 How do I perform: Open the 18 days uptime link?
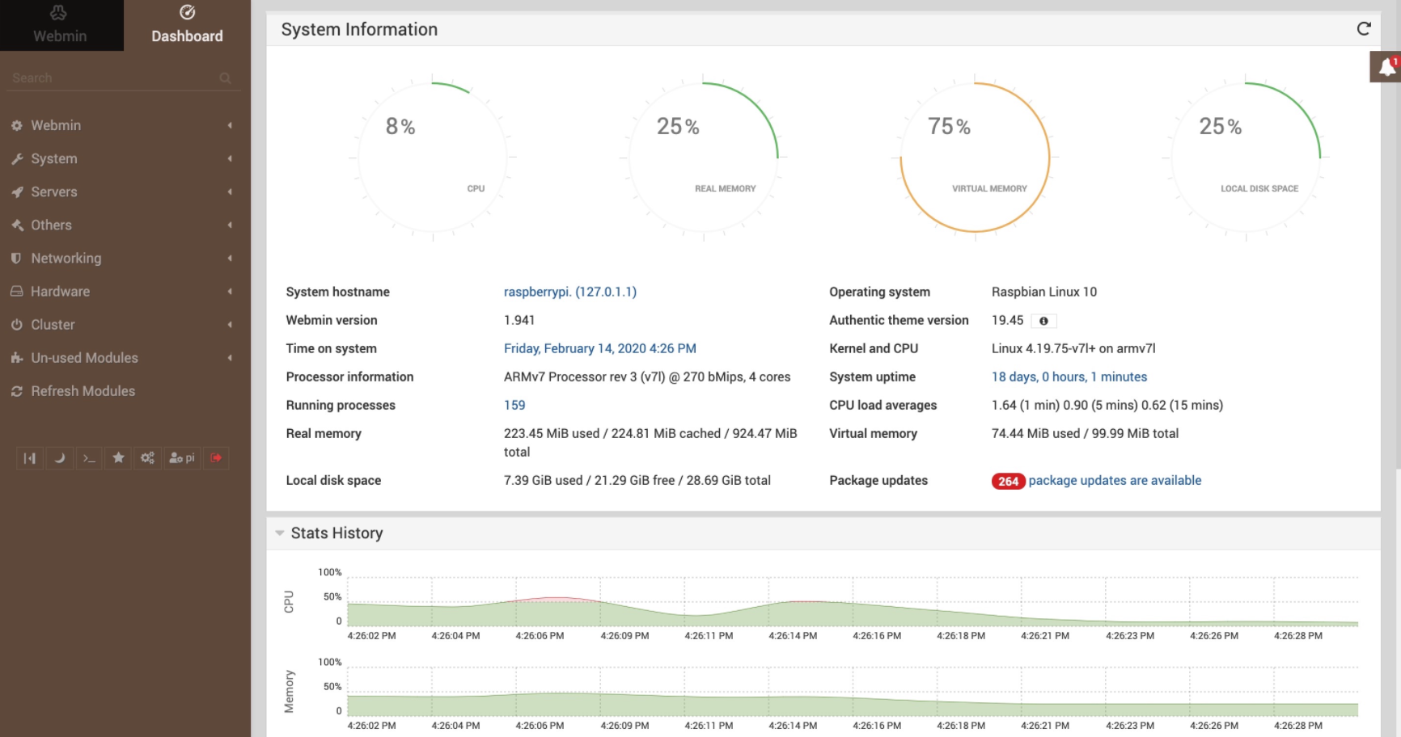click(1069, 377)
